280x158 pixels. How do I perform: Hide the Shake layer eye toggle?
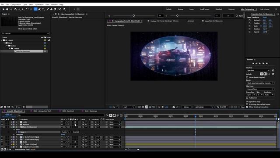pyautogui.click(x=2, y=142)
